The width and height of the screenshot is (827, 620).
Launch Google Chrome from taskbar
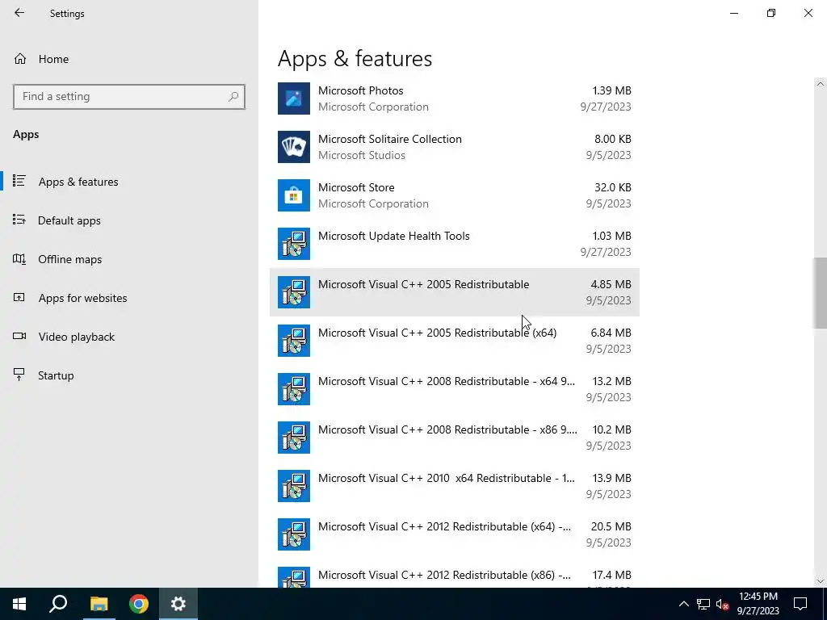tap(139, 604)
